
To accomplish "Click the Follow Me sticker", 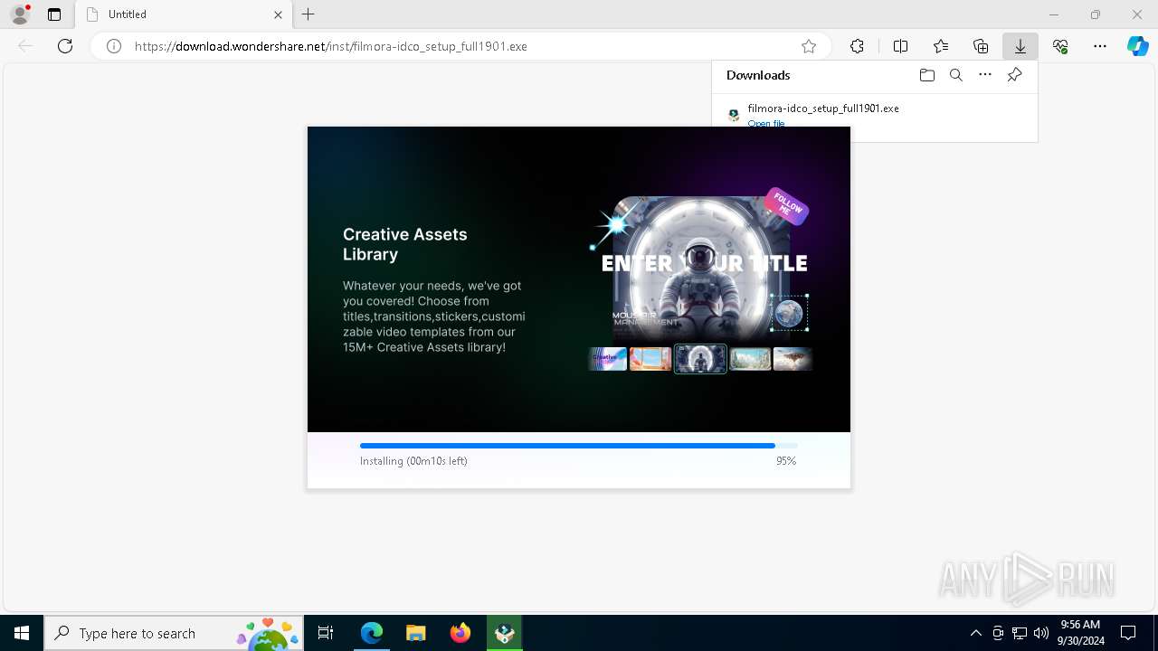I will [x=786, y=206].
